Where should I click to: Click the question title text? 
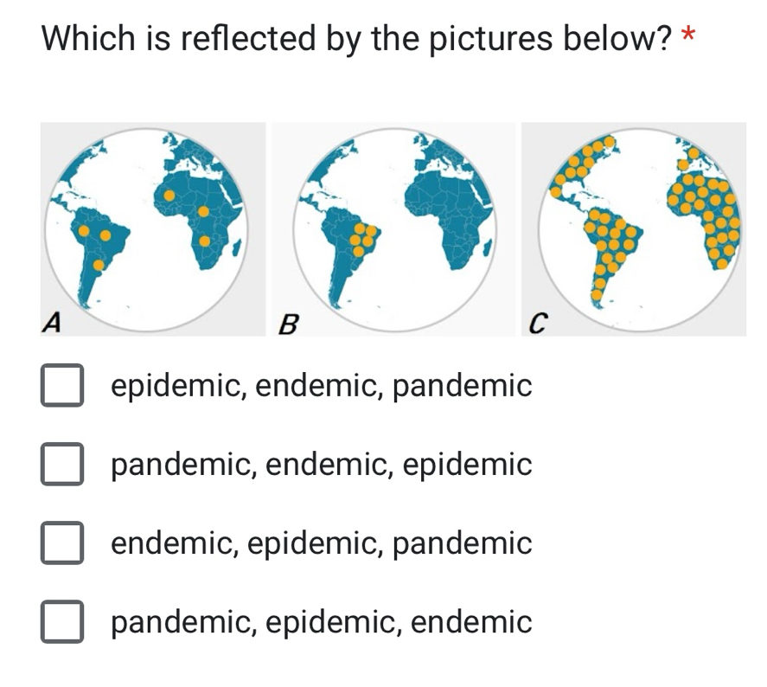(356, 39)
